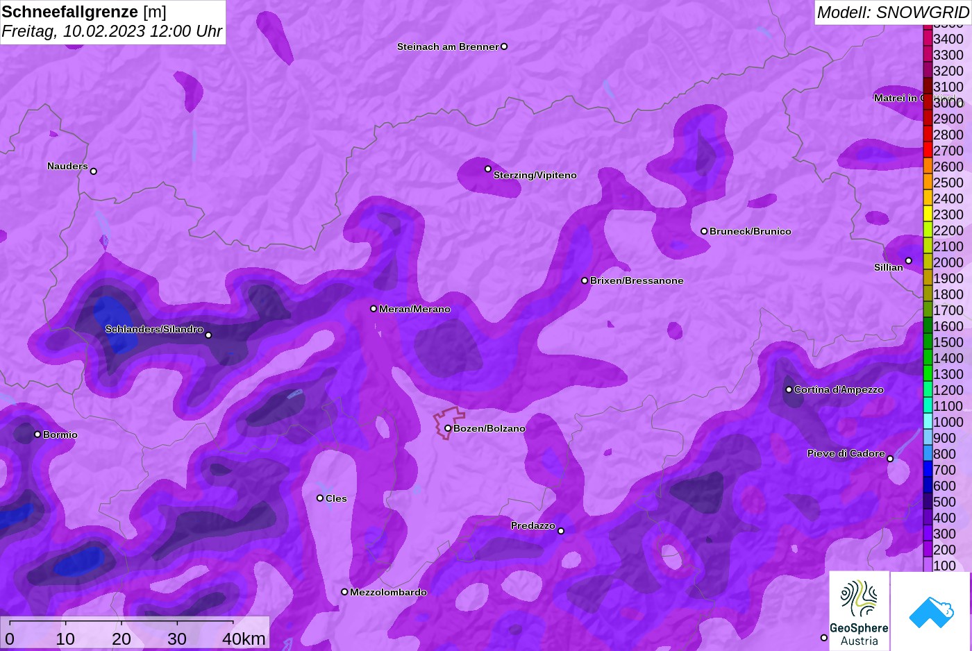Pick the 2500 m orange legend swatch
The image size is (972, 651).
coord(928,182)
